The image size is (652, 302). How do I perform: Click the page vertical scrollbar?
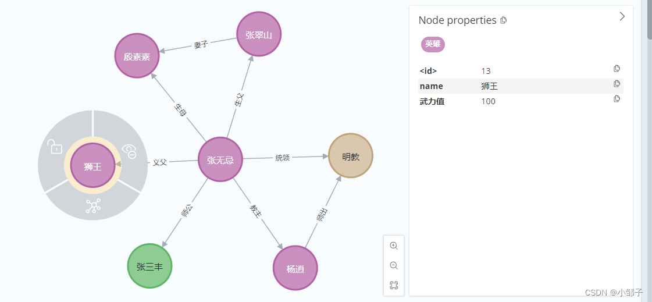click(648, 145)
